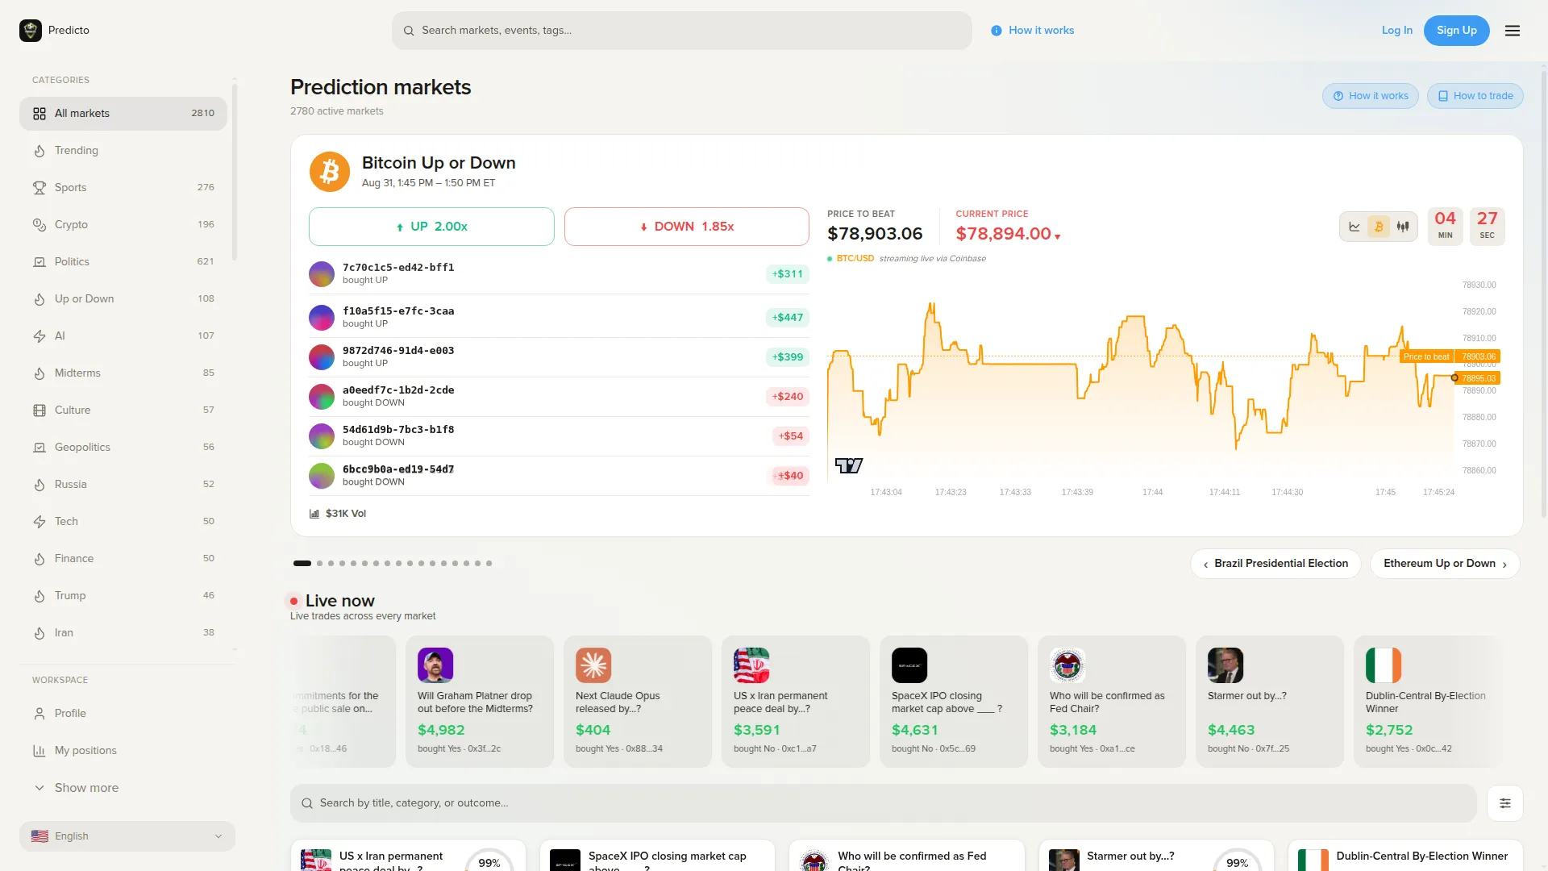This screenshot has width=1548, height=871.
Task: Open the Sports category
Action: tap(123, 188)
